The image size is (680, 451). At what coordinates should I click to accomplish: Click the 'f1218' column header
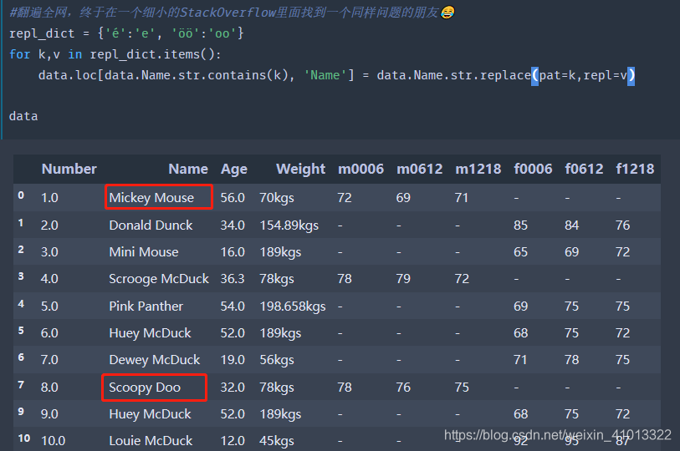pyautogui.click(x=635, y=169)
